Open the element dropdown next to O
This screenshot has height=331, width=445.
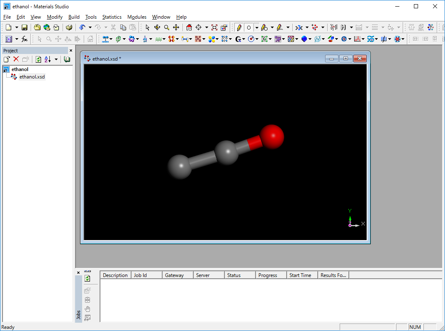pos(257,27)
